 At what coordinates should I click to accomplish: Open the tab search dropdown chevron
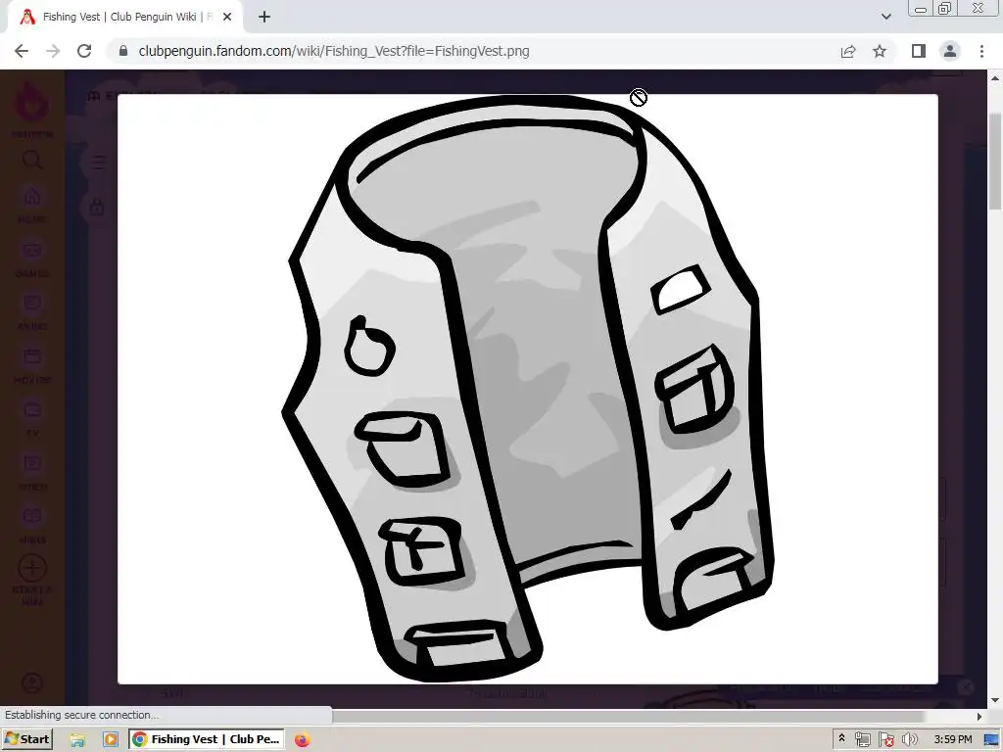point(885,17)
